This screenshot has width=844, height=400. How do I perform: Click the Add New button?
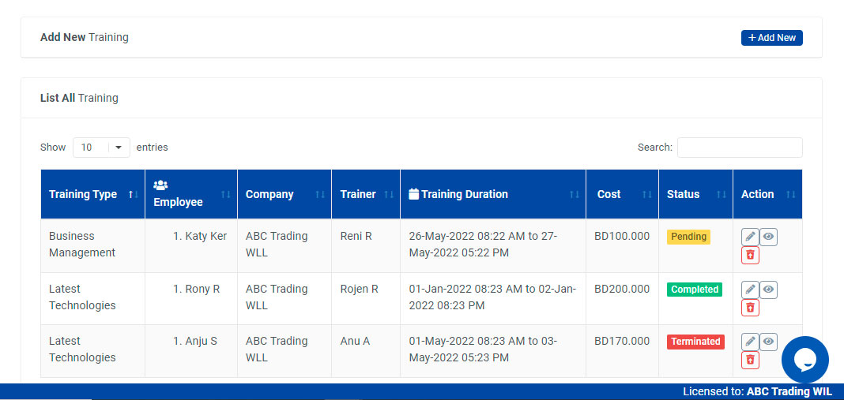click(771, 38)
